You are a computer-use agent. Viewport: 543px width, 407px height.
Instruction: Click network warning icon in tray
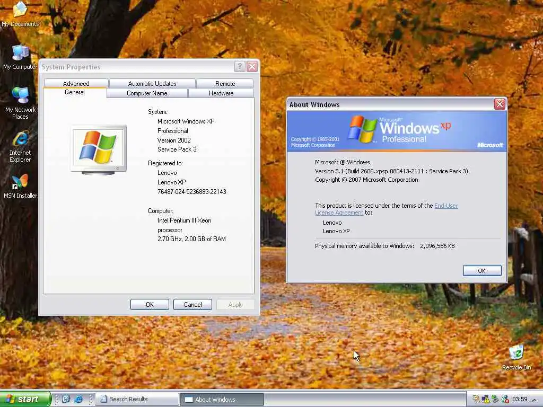click(486, 399)
